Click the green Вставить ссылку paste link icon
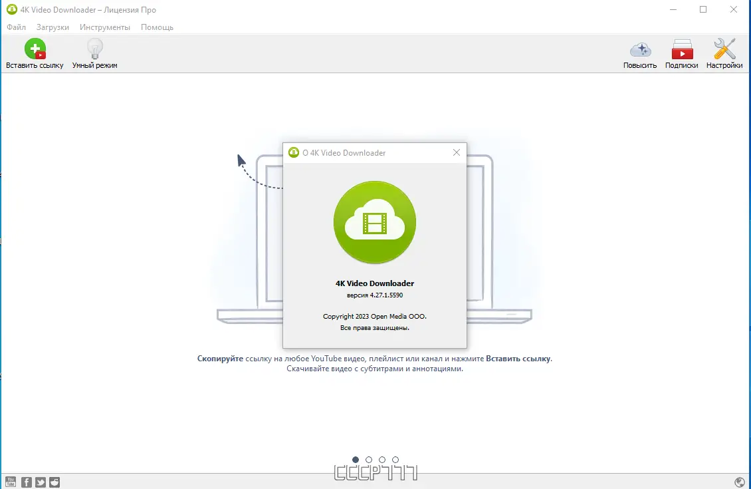 [x=35, y=49]
